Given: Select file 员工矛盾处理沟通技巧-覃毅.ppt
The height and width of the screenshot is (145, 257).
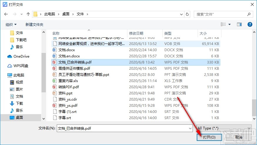Looking at the screenshot, I should click(x=136, y=75).
